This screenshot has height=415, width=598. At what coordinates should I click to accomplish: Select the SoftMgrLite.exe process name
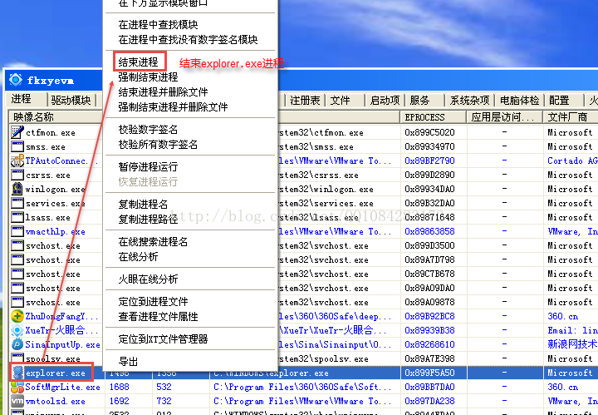62,387
